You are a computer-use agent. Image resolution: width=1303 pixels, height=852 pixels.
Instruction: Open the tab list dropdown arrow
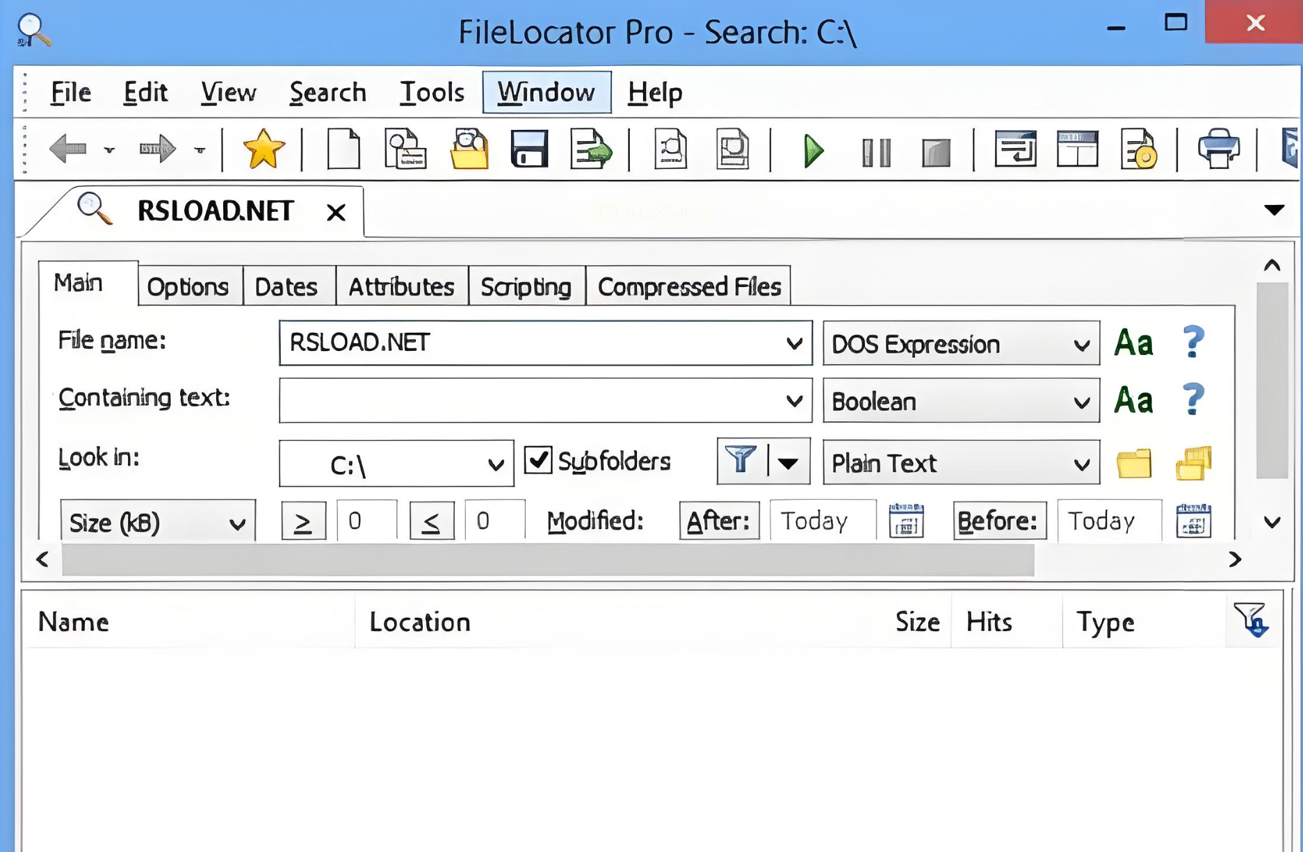(x=1274, y=210)
